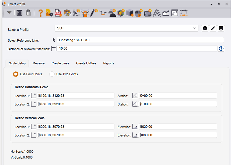This screenshot has height=165, width=231.
Task: Switch to the Measure tab
Action: coord(38,63)
